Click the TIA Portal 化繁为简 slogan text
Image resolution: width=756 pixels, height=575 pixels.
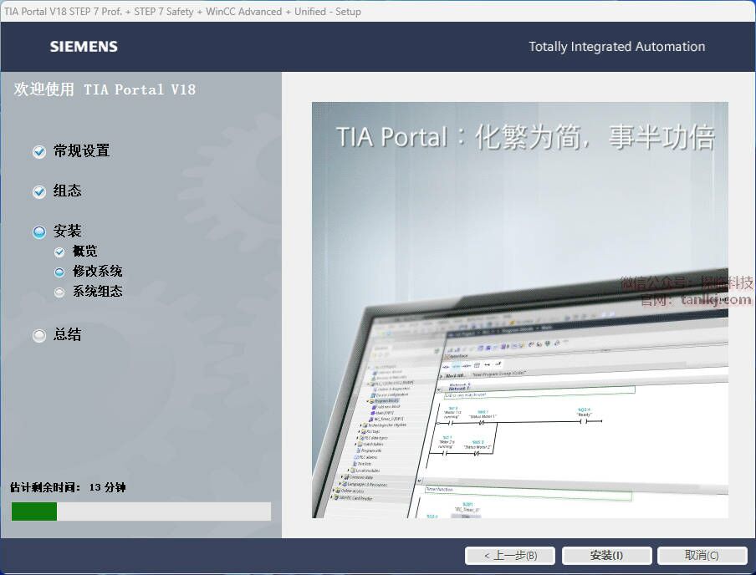pyautogui.click(x=525, y=137)
